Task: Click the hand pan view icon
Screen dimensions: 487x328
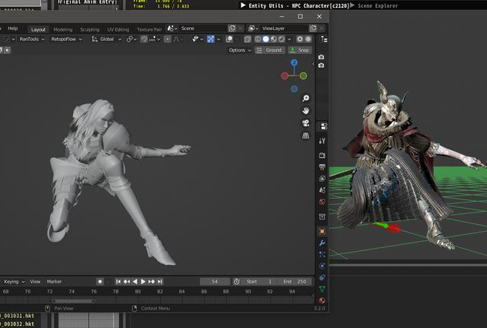Action: pos(305,111)
